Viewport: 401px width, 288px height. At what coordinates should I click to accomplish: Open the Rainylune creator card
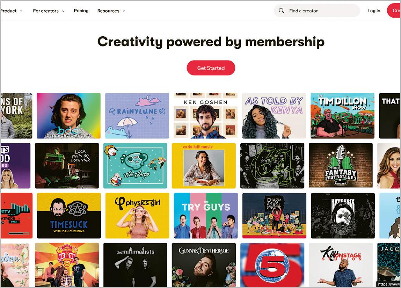pos(137,116)
